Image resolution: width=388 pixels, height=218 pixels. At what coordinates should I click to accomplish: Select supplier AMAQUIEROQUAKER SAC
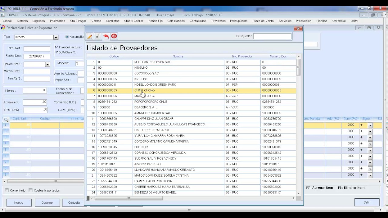tap(191, 113)
